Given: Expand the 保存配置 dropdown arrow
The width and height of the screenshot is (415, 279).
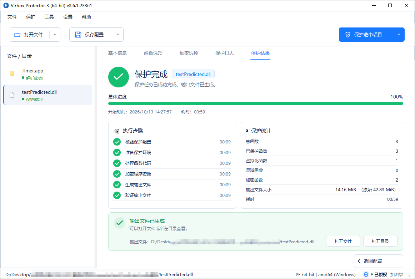Looking at the screenshot, I should point(118,35).
